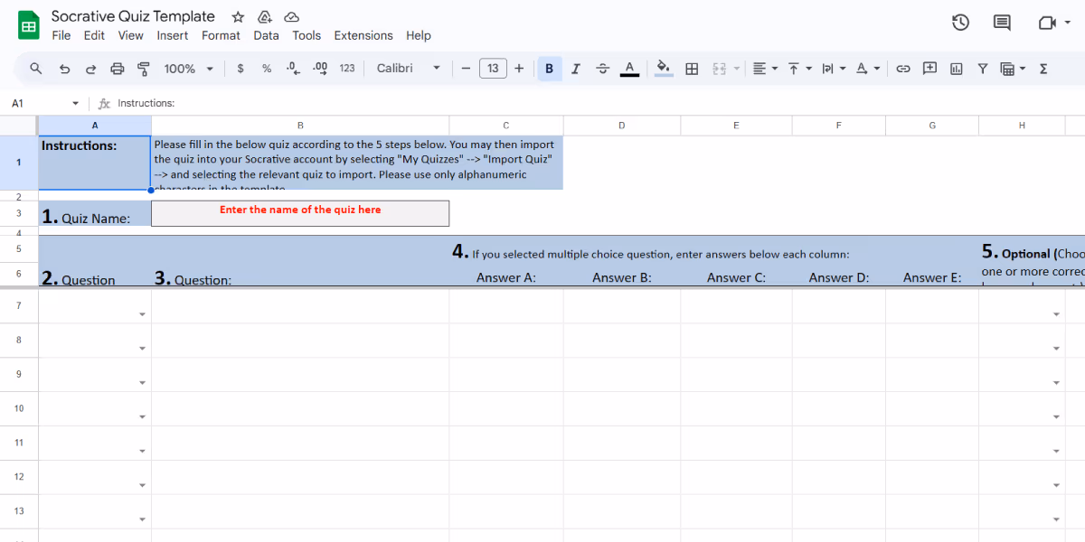The width and height of the screenshot is (1085, 542).
Task: Undo the last action
Action: tap(64, 68)
